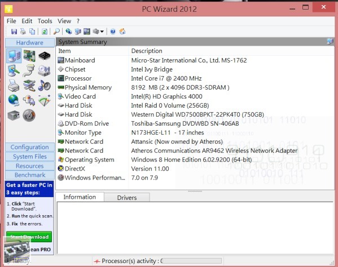This screenshot has height=267, width=338.
Task: Select the Physical Memory row
Action: (195, 87)
